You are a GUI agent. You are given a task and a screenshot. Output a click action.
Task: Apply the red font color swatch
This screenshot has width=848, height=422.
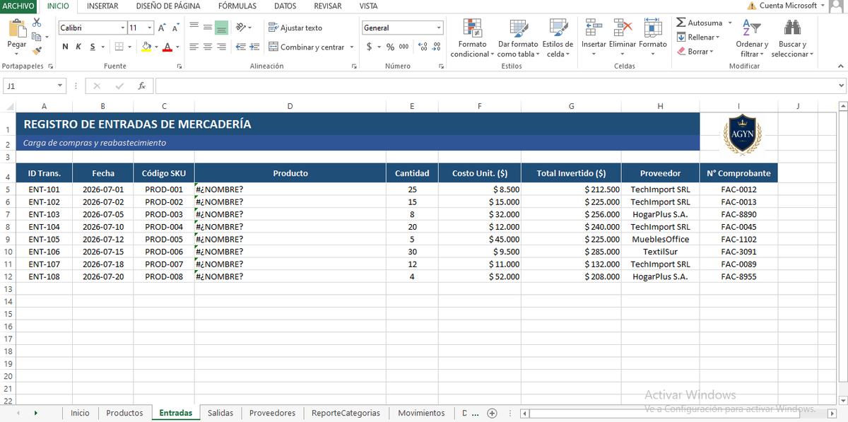pyautogui.click(x=167, y=47)
